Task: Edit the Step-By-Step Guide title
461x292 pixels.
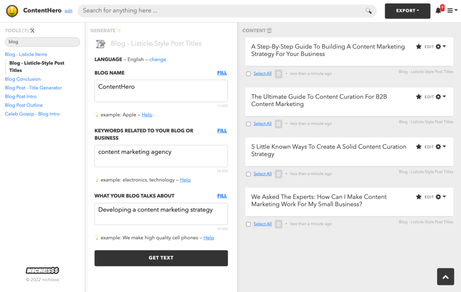Action: [x=429, y=47]
